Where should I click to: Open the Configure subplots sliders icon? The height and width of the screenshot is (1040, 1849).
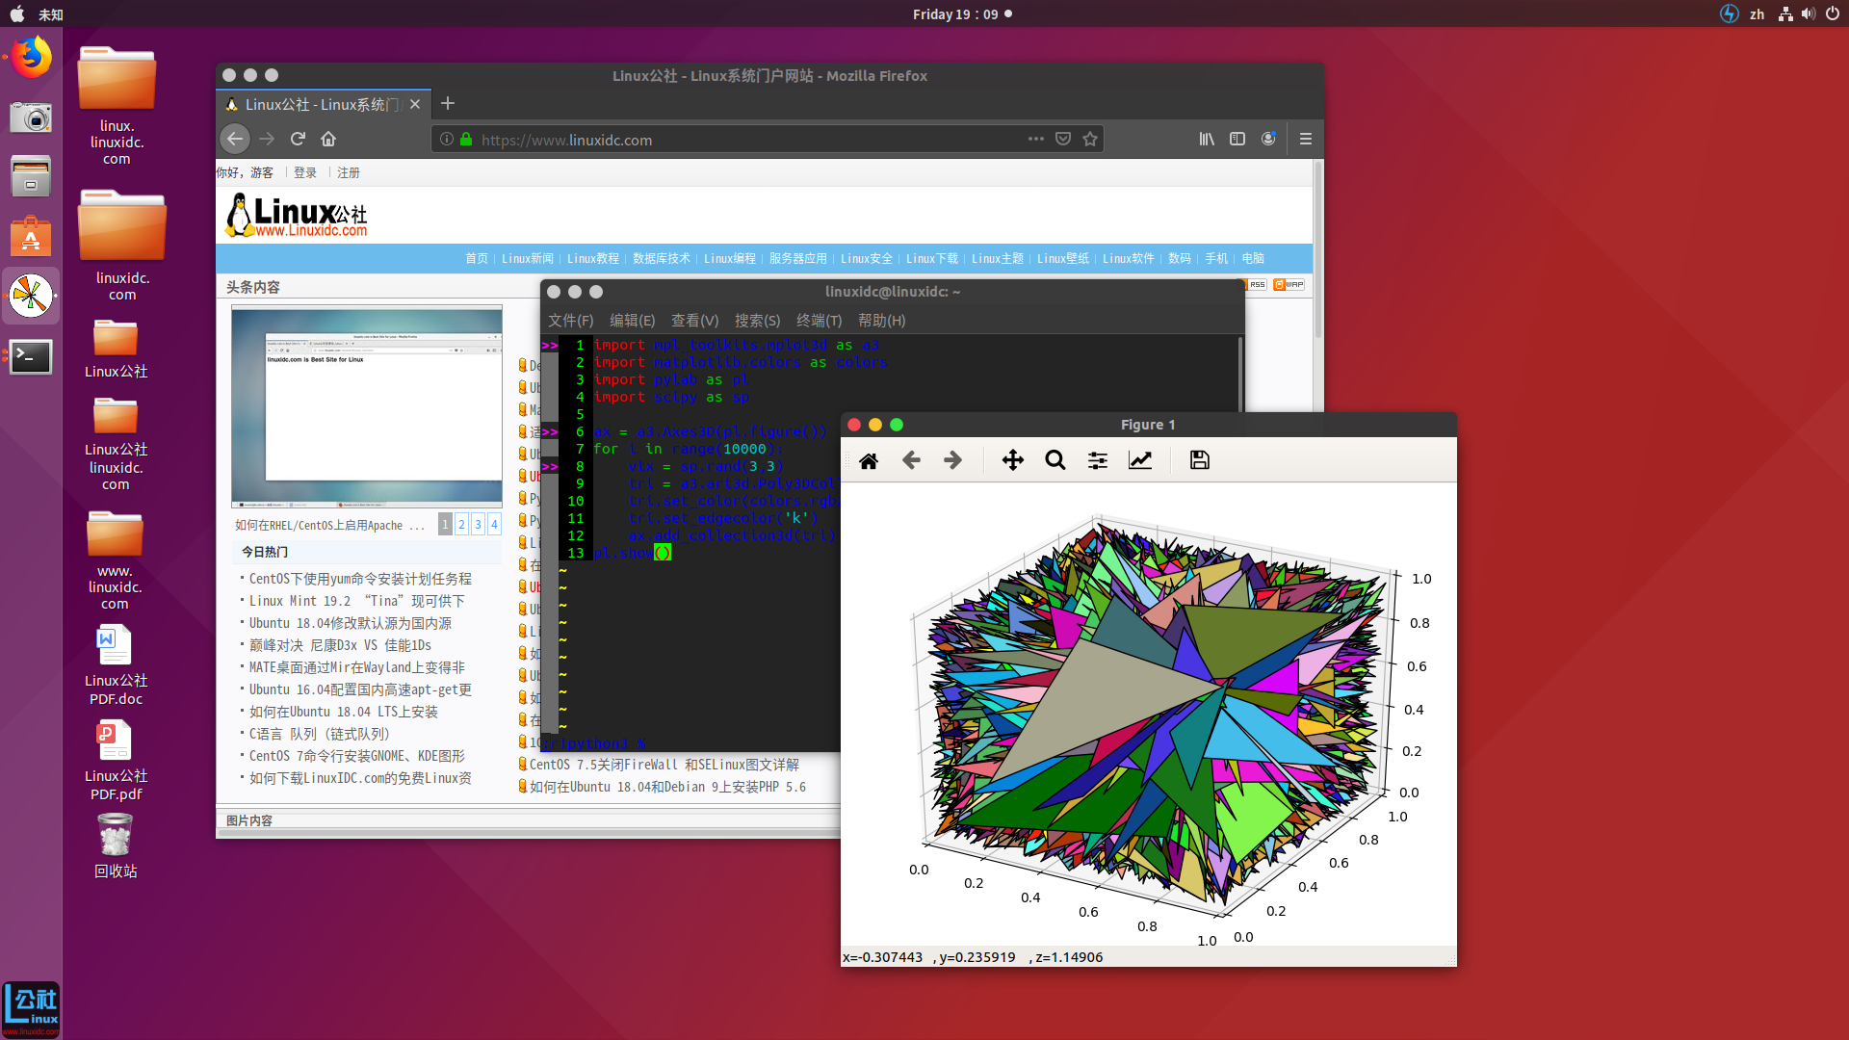(x=1097, y=460)
